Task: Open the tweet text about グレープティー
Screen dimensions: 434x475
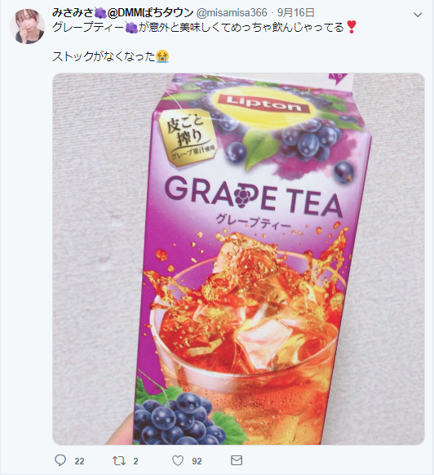Action: [x=205, y=28]
